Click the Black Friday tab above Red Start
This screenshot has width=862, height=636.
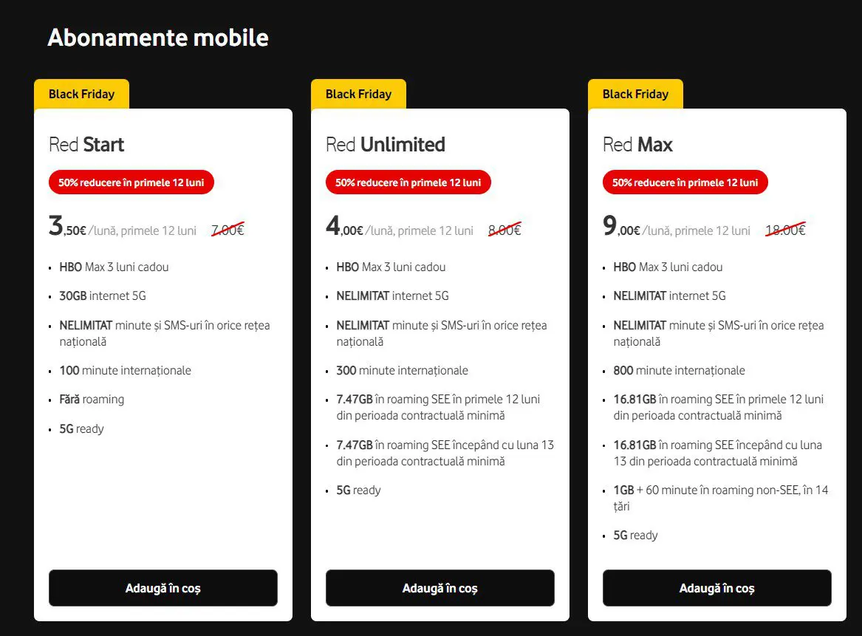tap(81, 94)
